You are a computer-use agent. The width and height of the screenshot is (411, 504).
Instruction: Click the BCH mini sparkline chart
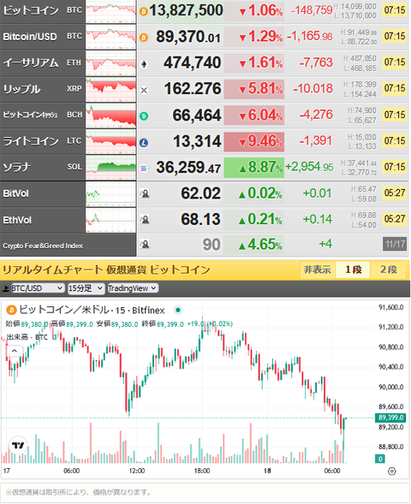click(x=110, y=116)
